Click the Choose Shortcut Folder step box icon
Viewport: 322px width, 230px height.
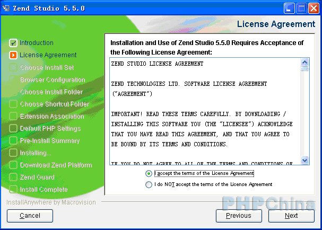pos(13,104)
